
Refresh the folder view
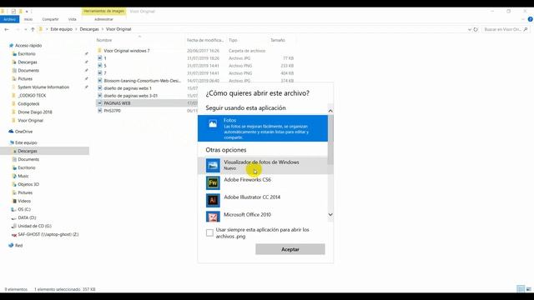tap(476, 30)
